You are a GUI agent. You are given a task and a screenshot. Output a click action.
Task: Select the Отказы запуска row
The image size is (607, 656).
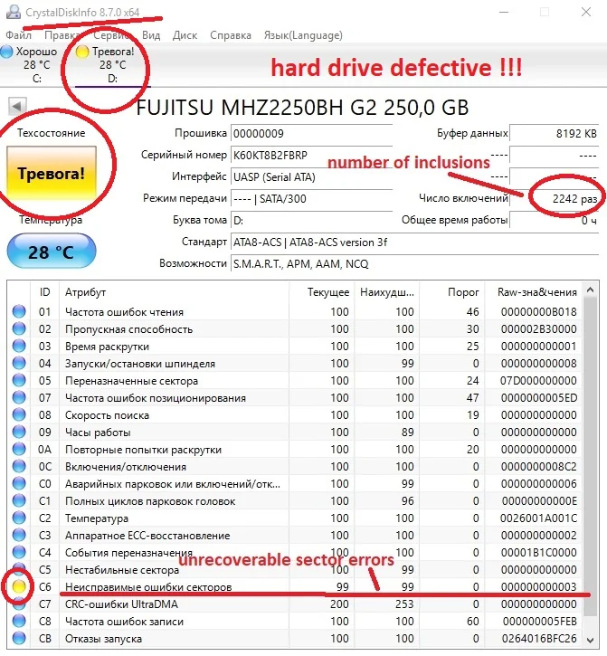[x=295, y=639]
